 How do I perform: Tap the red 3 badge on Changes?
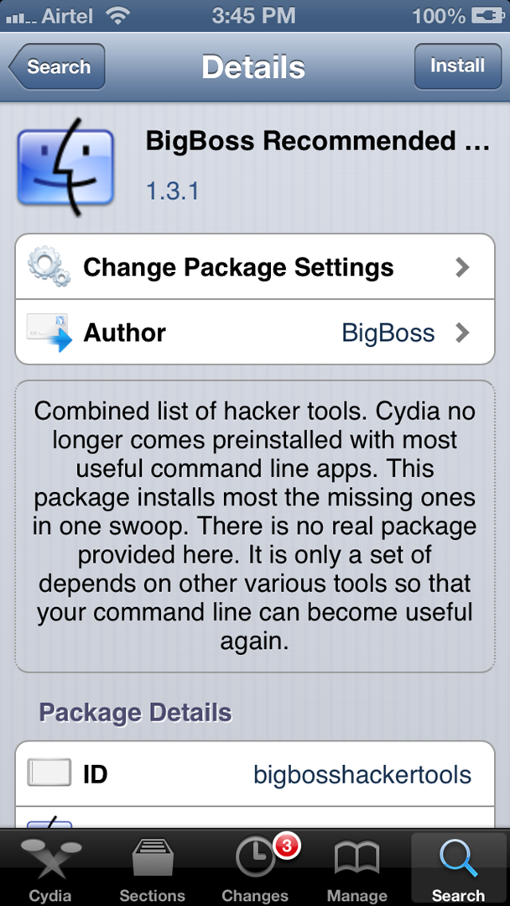[x=286, y=846]
